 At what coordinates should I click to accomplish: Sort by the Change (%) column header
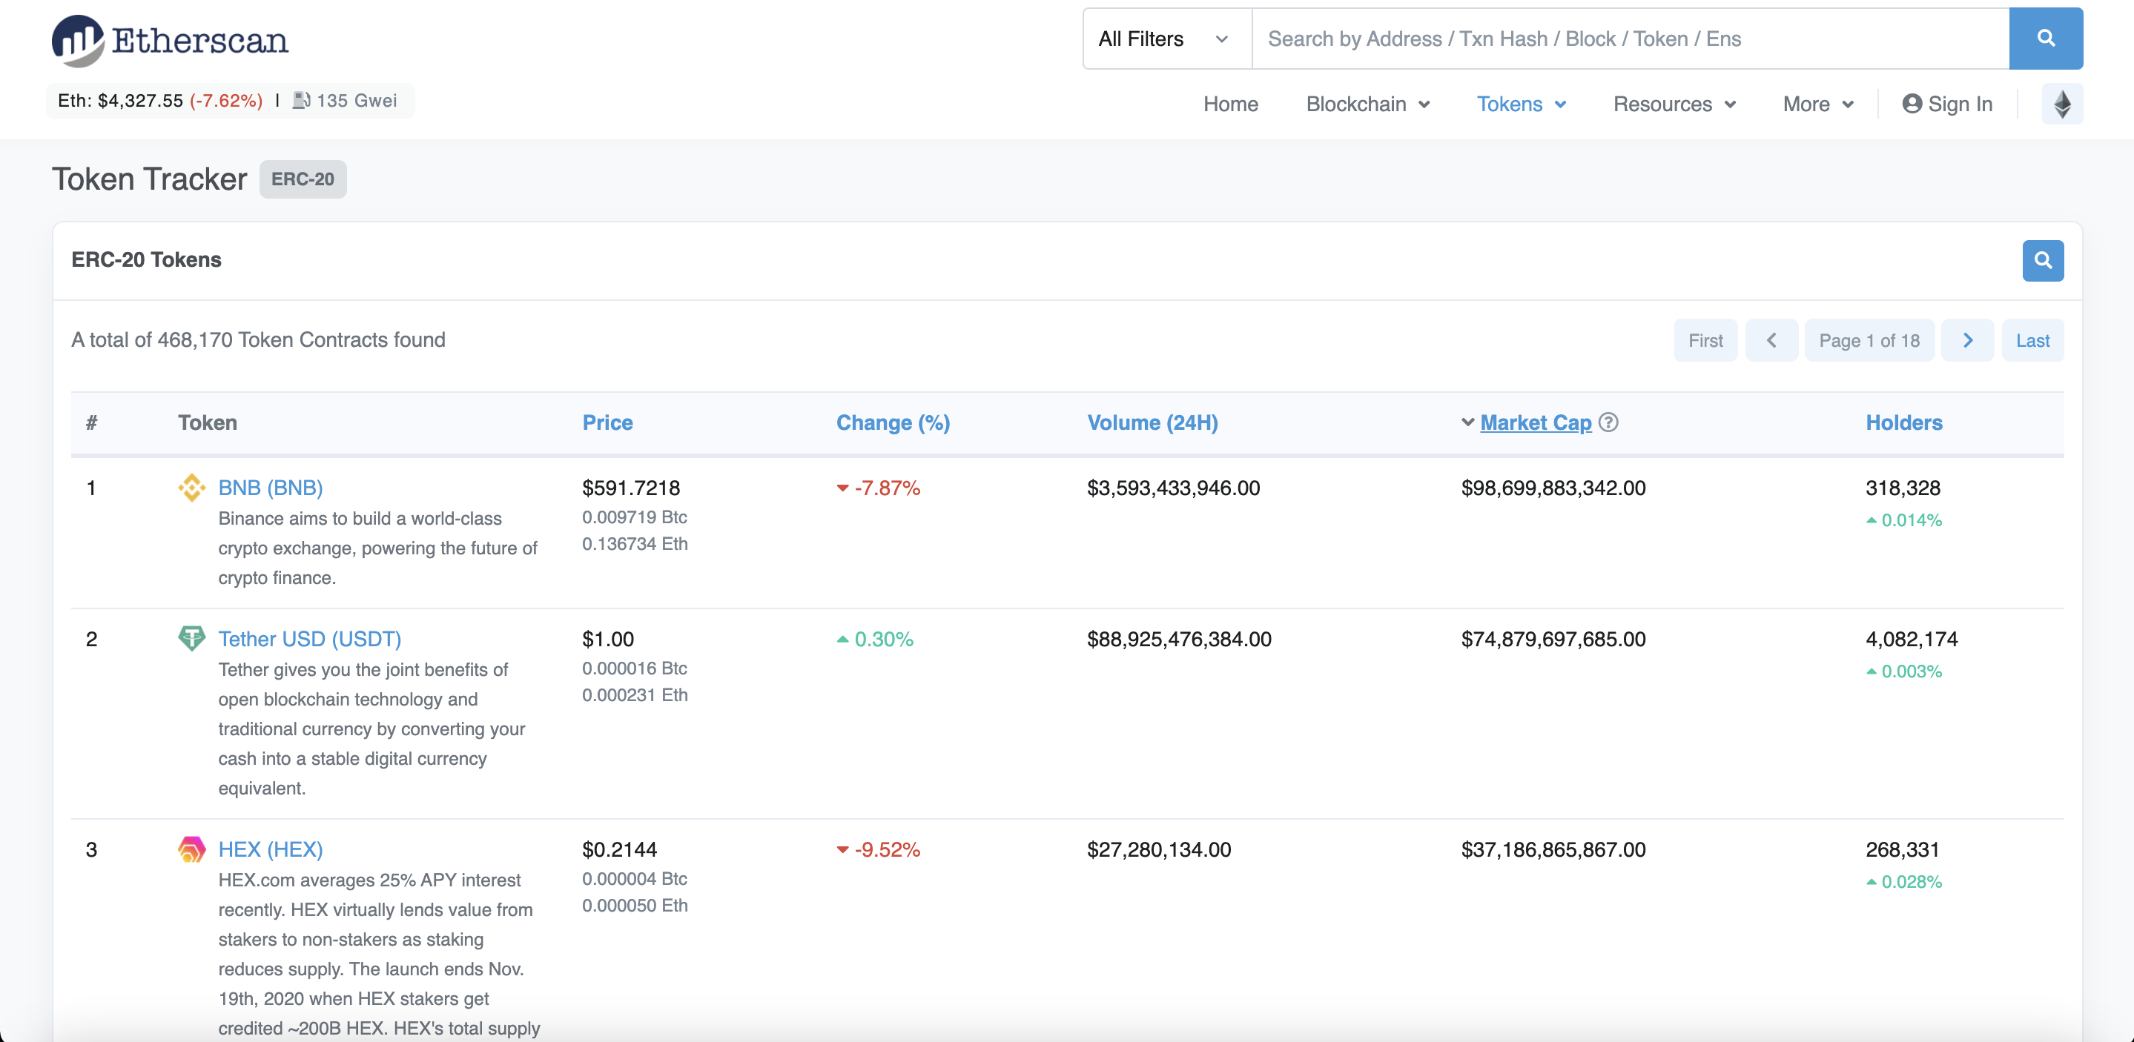coord(892,422)
